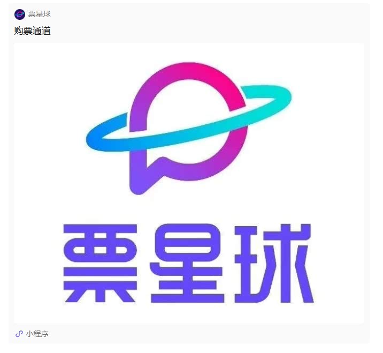
Task: Click the large 星 character
Action: click(x=187, y=263)
